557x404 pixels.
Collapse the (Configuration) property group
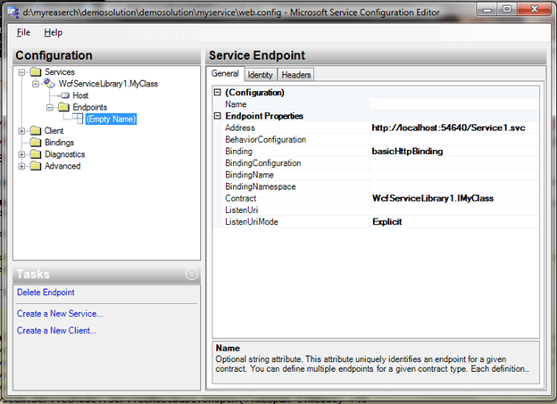pos(218,92)
